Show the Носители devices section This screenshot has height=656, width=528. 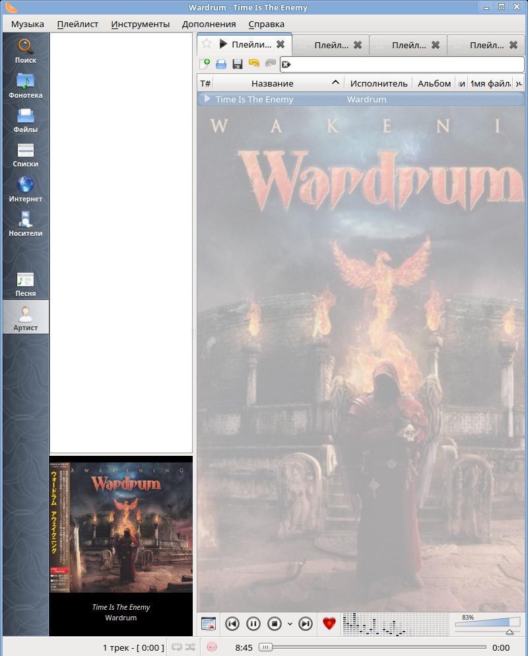pos(26,224)
